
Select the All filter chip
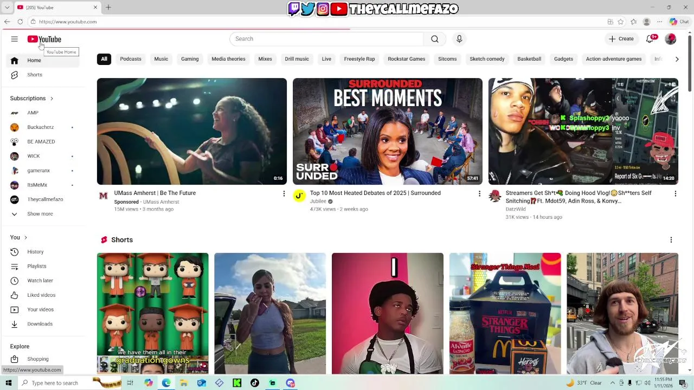[x=104, y=59]
